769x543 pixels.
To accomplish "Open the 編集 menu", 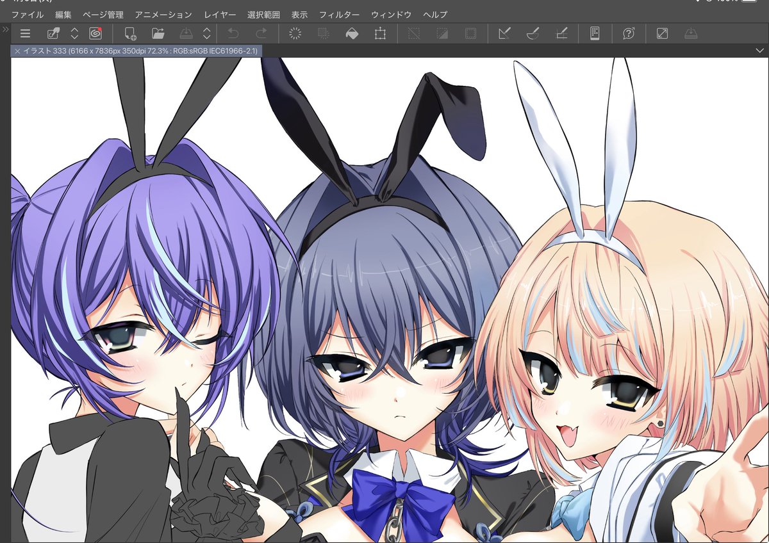I will (x=63, y=14).
